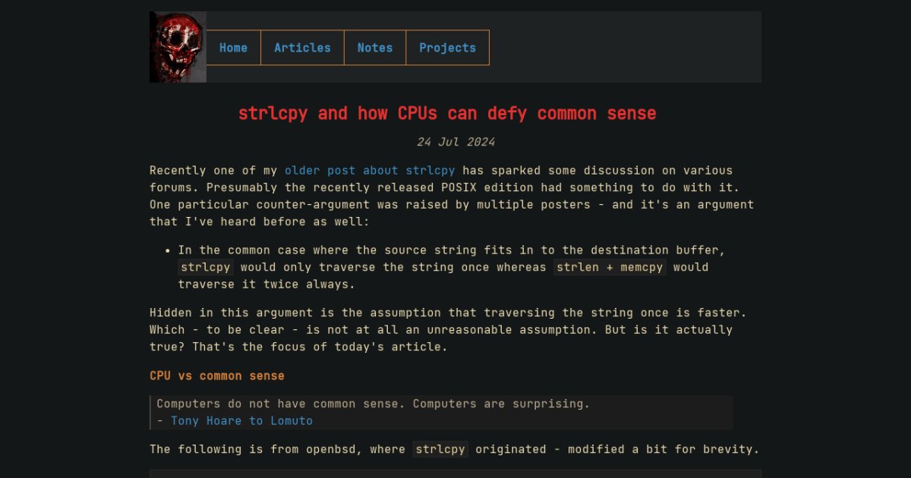Click the empty header banner area right of Projects
The width and height of the screenshot is (911, 478).
click(x=623, y=47)
